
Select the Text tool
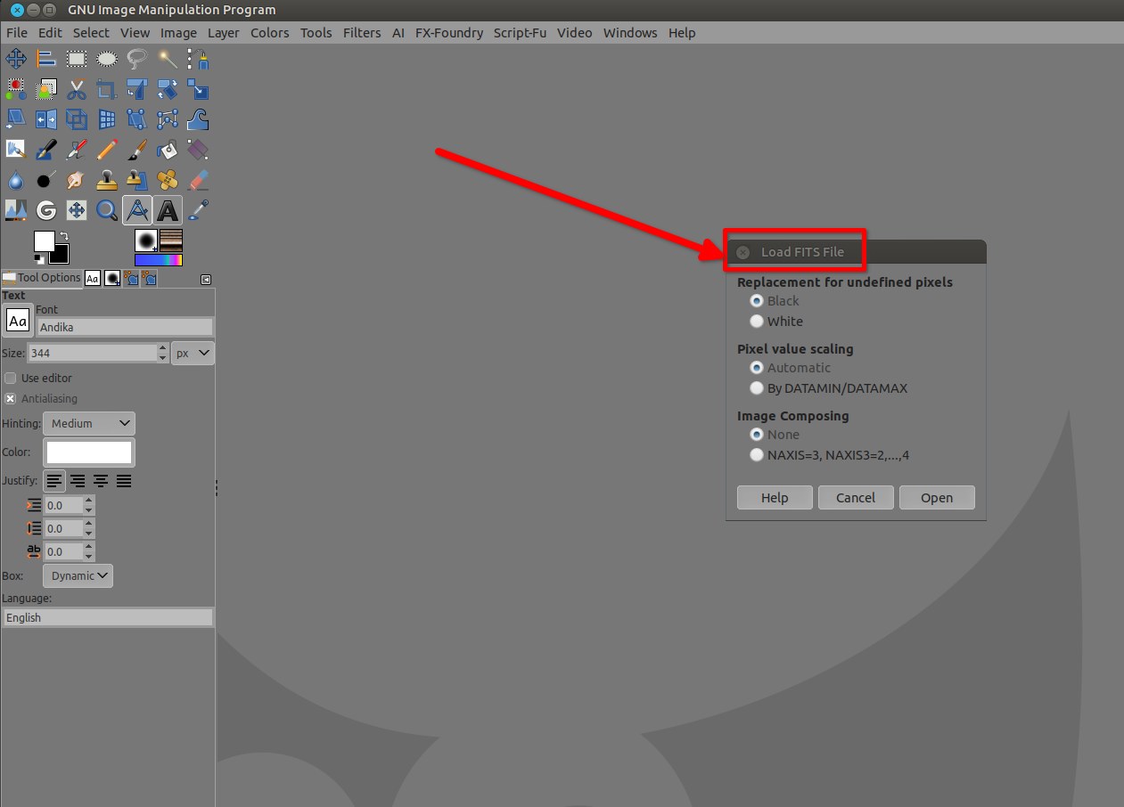[168, 210]
